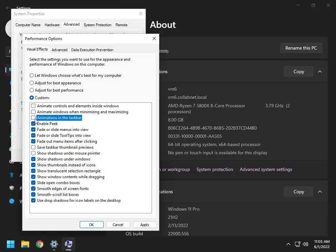The image size is (336, 252).
Task: Open the volume speaker tray icon
Action: [305, 244]
